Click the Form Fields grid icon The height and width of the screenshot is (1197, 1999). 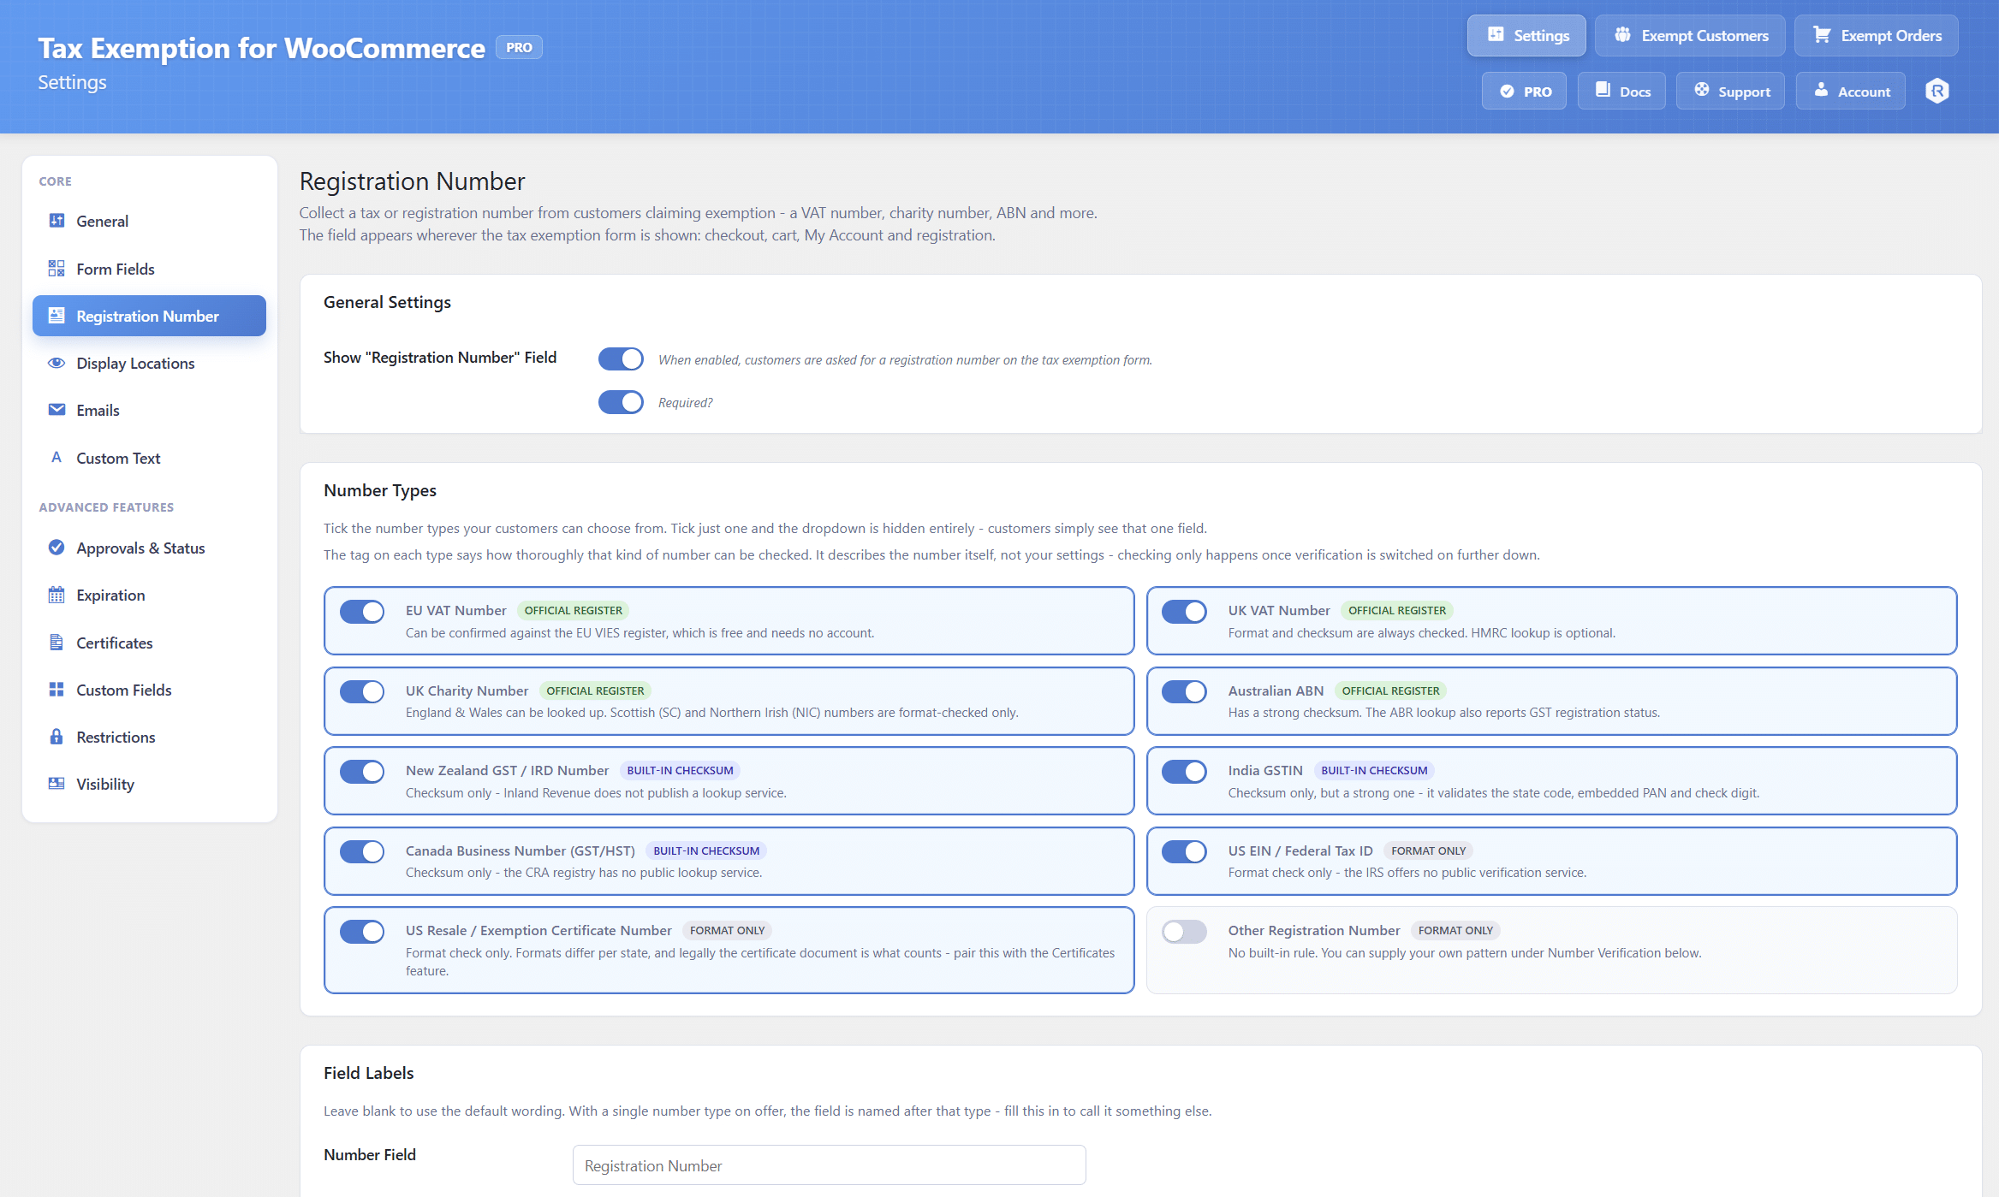[x=57, y=269]
